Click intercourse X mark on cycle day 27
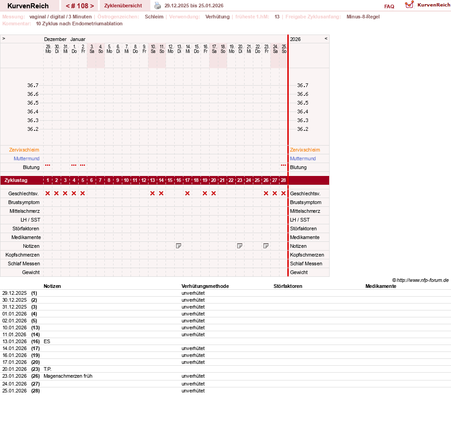This screenshot has height=433, width=451. (x=274, y=193)
